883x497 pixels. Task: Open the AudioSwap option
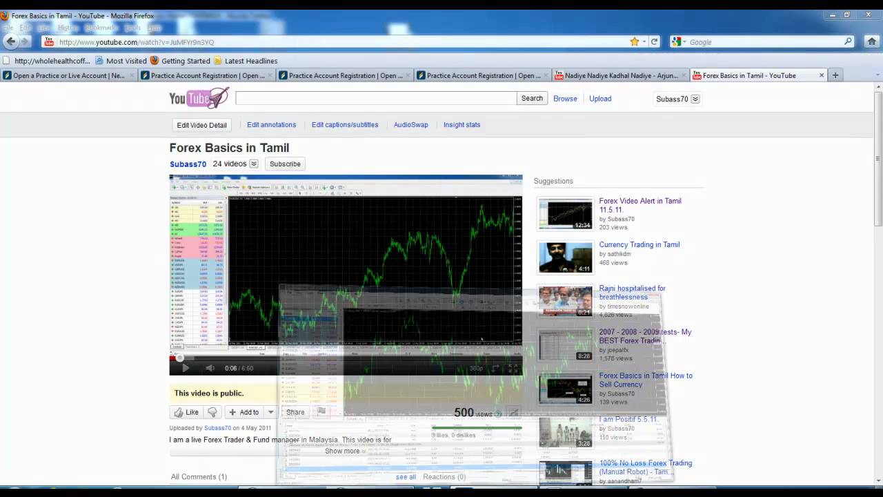pos(411,125)
